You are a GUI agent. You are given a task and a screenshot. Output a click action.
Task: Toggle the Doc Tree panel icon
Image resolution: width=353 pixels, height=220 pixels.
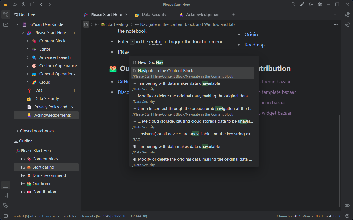(x=6, y=15)
